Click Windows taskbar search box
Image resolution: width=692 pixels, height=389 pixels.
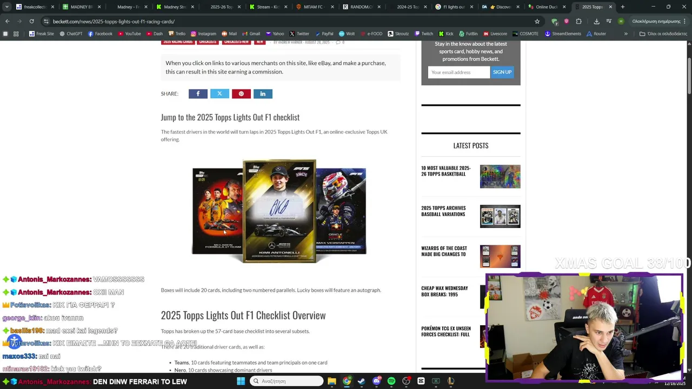tap(287, 381)
